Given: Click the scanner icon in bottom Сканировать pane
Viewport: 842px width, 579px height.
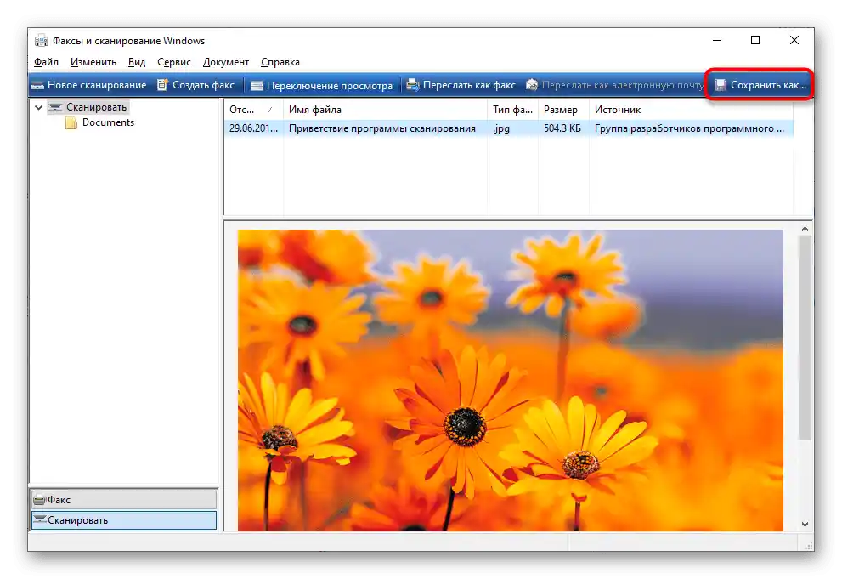Looking at the screenshot, I should click(x=40, y=520).
